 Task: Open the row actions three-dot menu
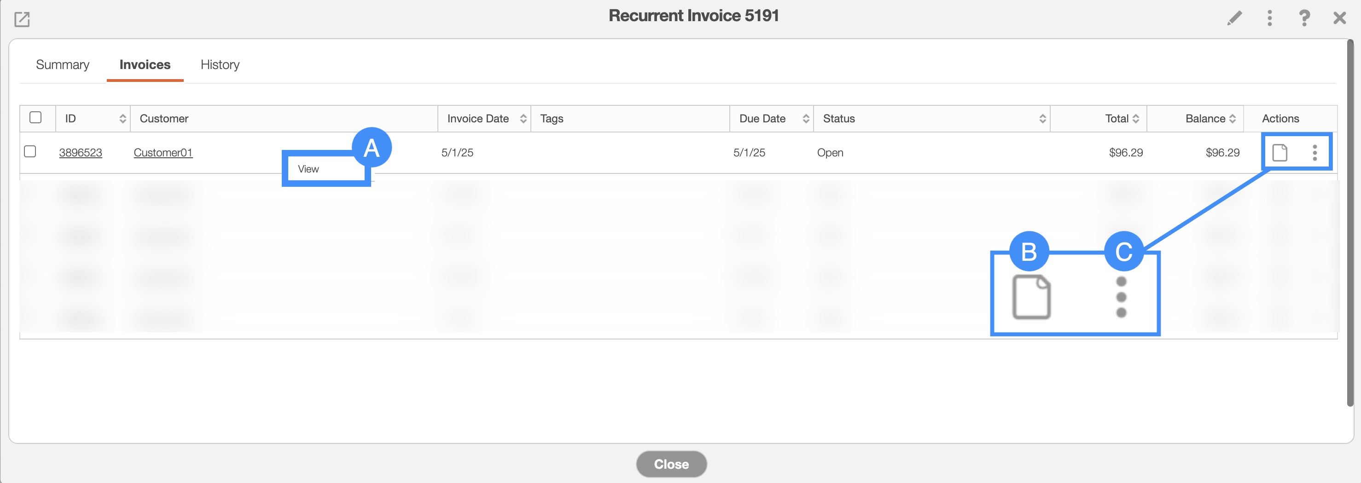click(x=1314, y=153)
